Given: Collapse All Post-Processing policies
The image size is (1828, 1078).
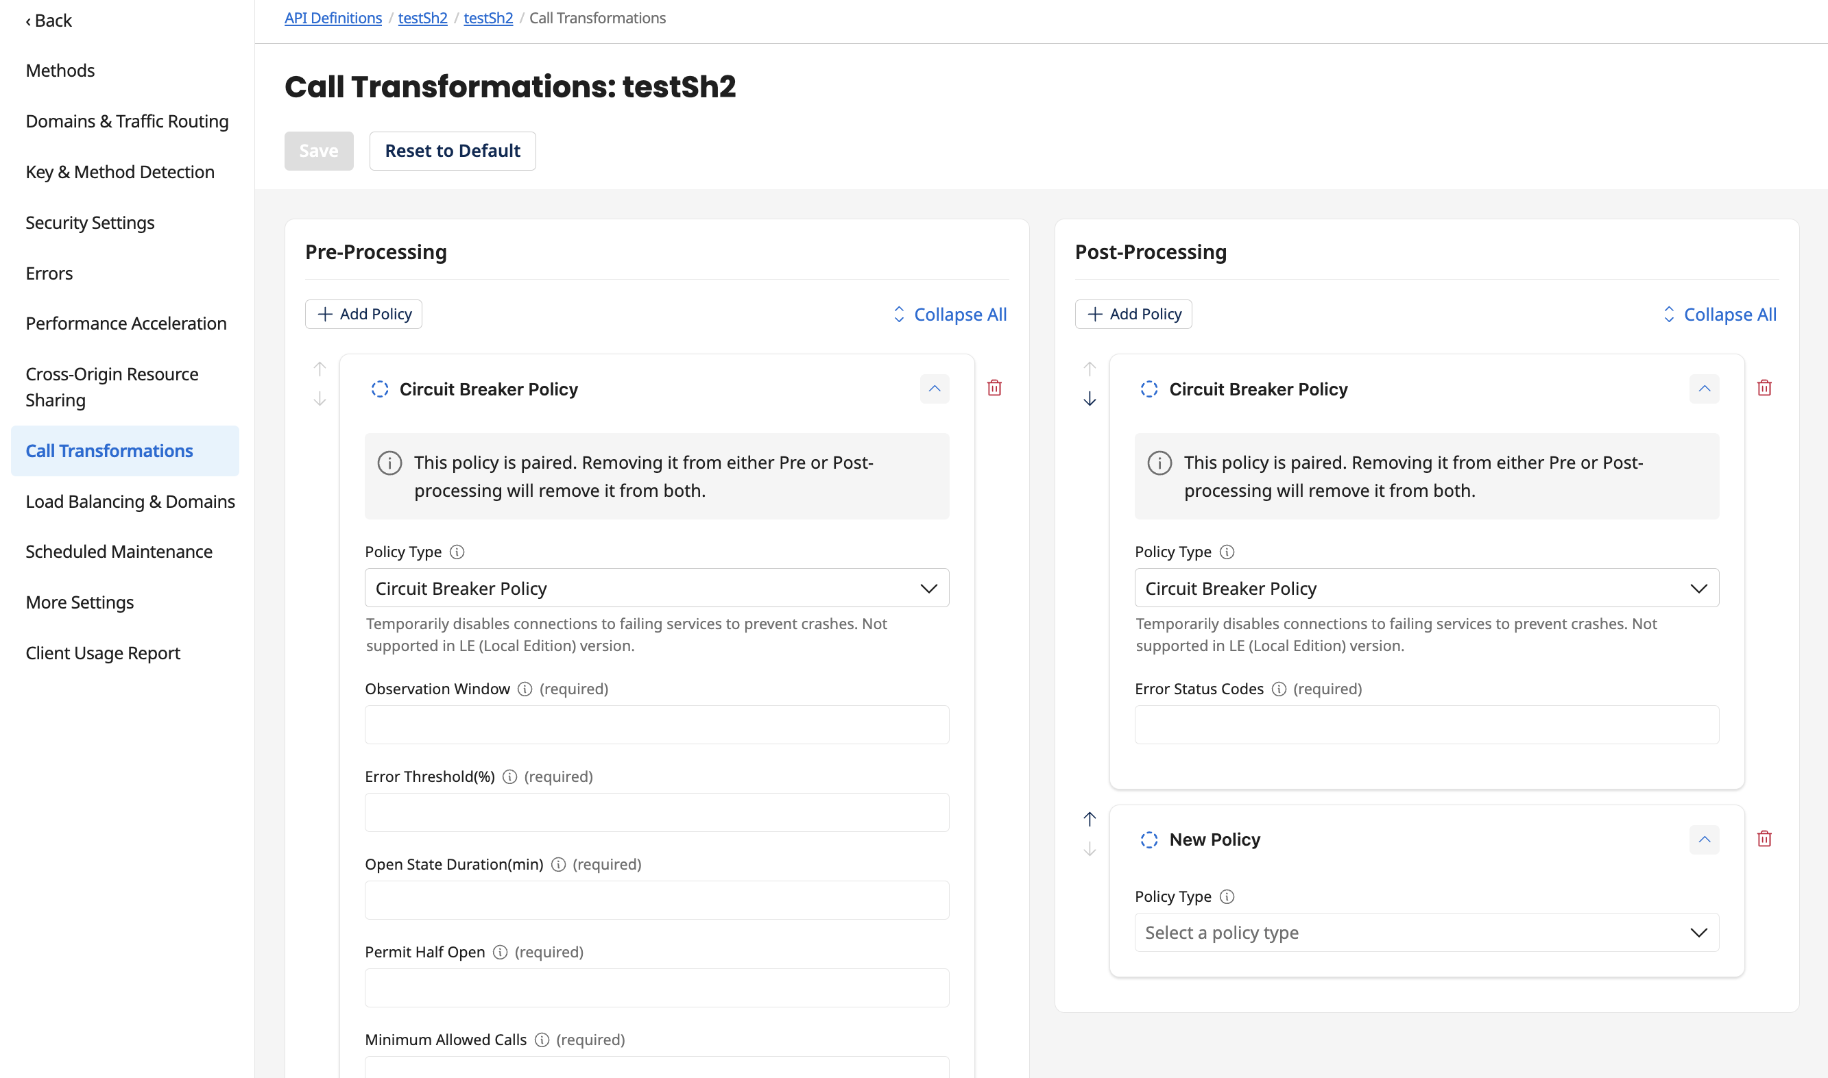Looking at the screenshot, I should (x=1719, y=315).
